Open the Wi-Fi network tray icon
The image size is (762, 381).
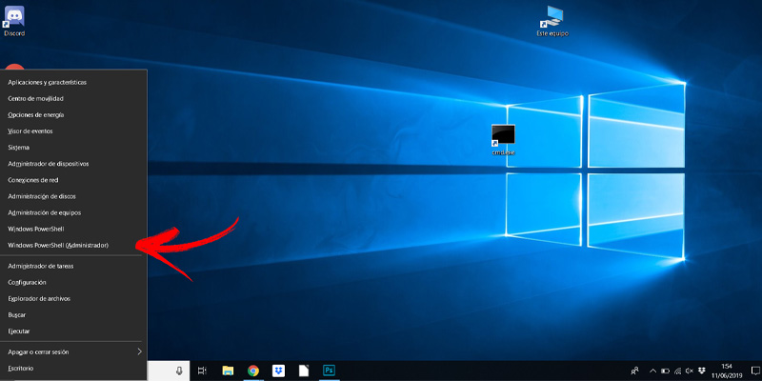[677, 371]
